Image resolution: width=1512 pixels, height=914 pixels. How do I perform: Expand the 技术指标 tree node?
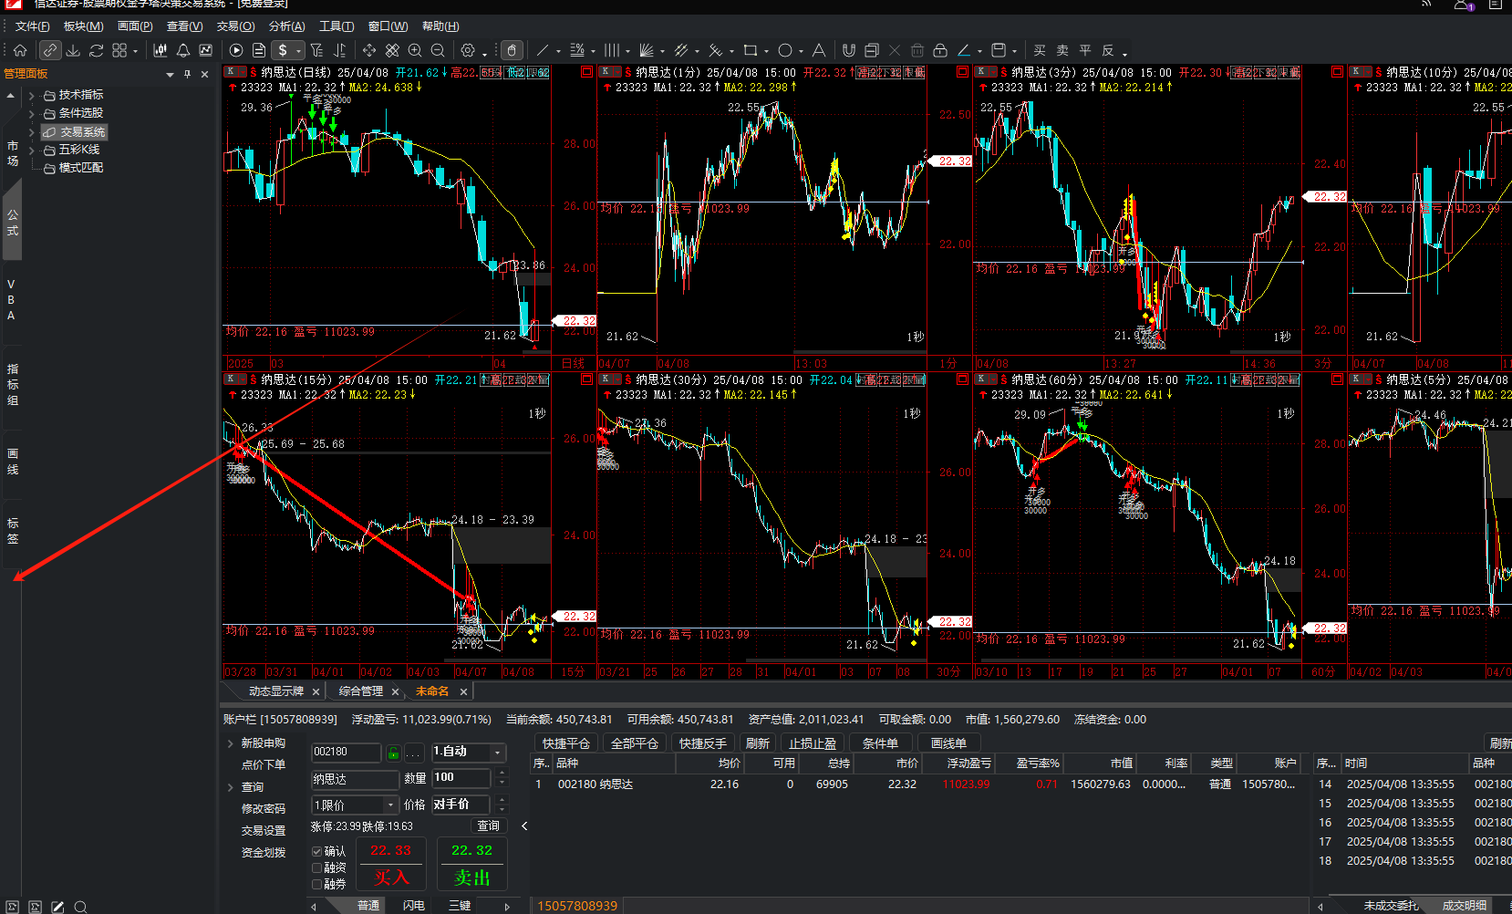[32, 95]
